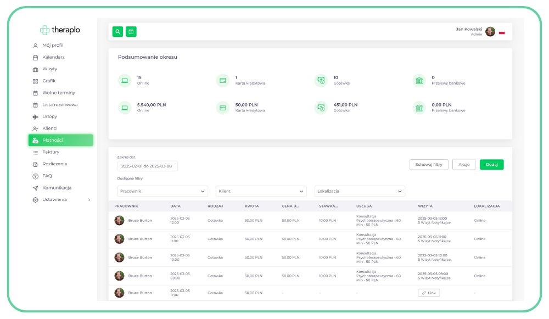Screen dimensions: 549x319
Task: Click the green calendar-add icon next to search
Action: (131, 32)
